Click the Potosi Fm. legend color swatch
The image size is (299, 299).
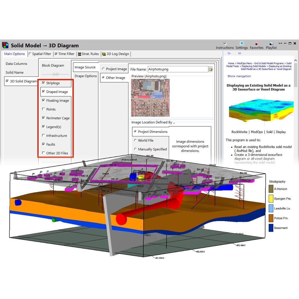(271, 218)
